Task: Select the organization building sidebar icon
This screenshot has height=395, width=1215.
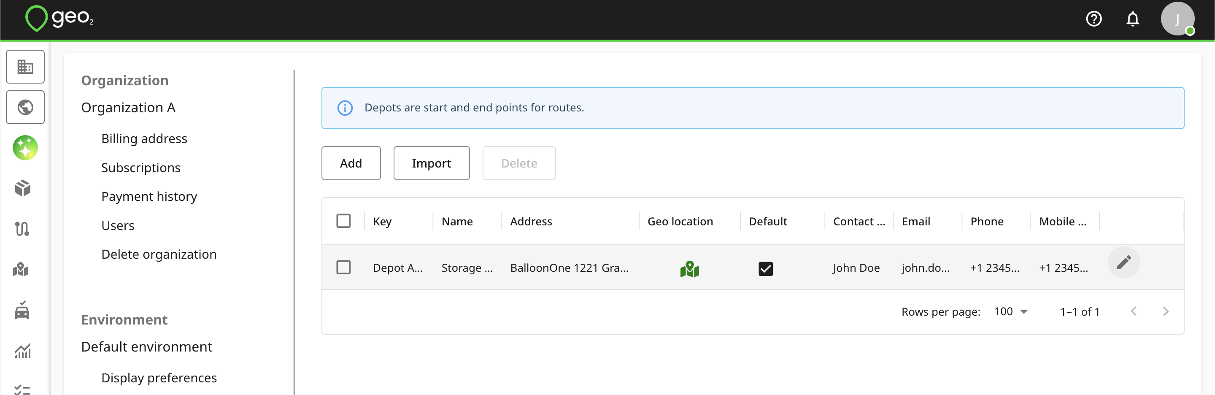Action: [25, 67]
